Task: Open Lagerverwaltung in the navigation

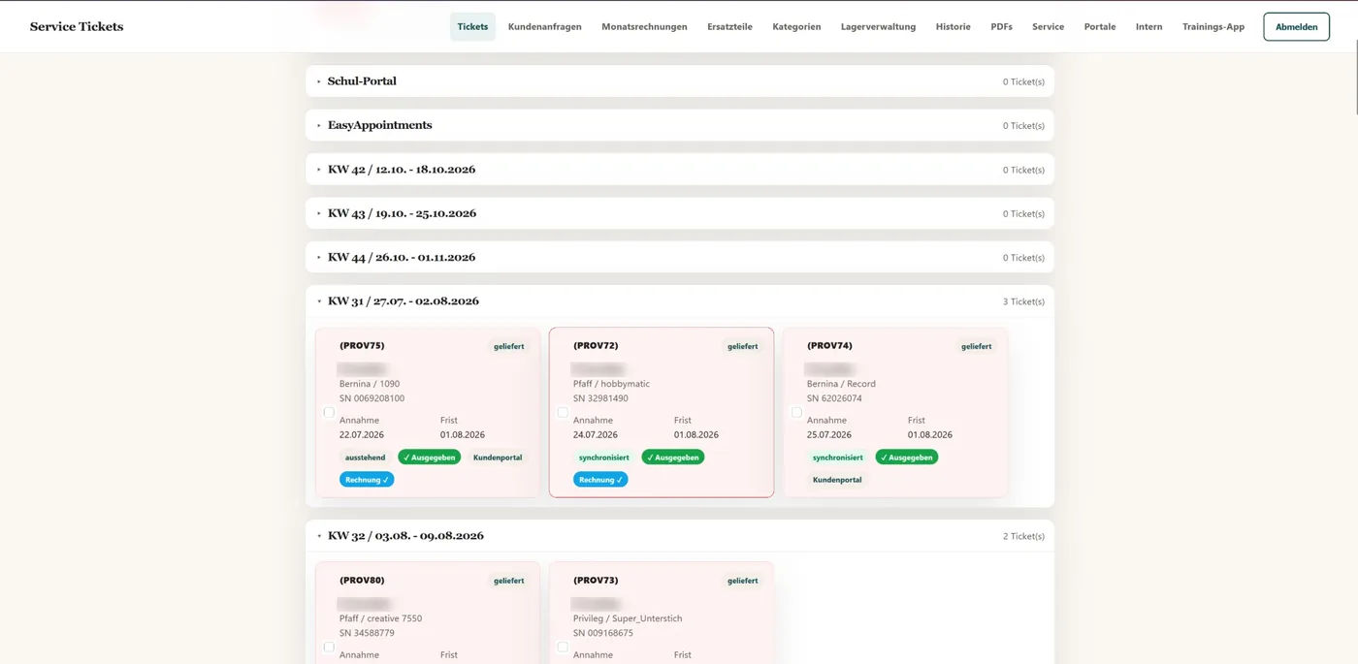Action: (878, 27)
